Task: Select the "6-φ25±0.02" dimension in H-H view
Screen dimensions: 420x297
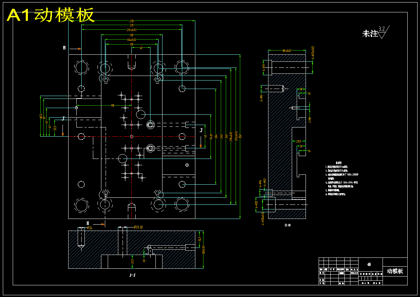Action: 313,53
